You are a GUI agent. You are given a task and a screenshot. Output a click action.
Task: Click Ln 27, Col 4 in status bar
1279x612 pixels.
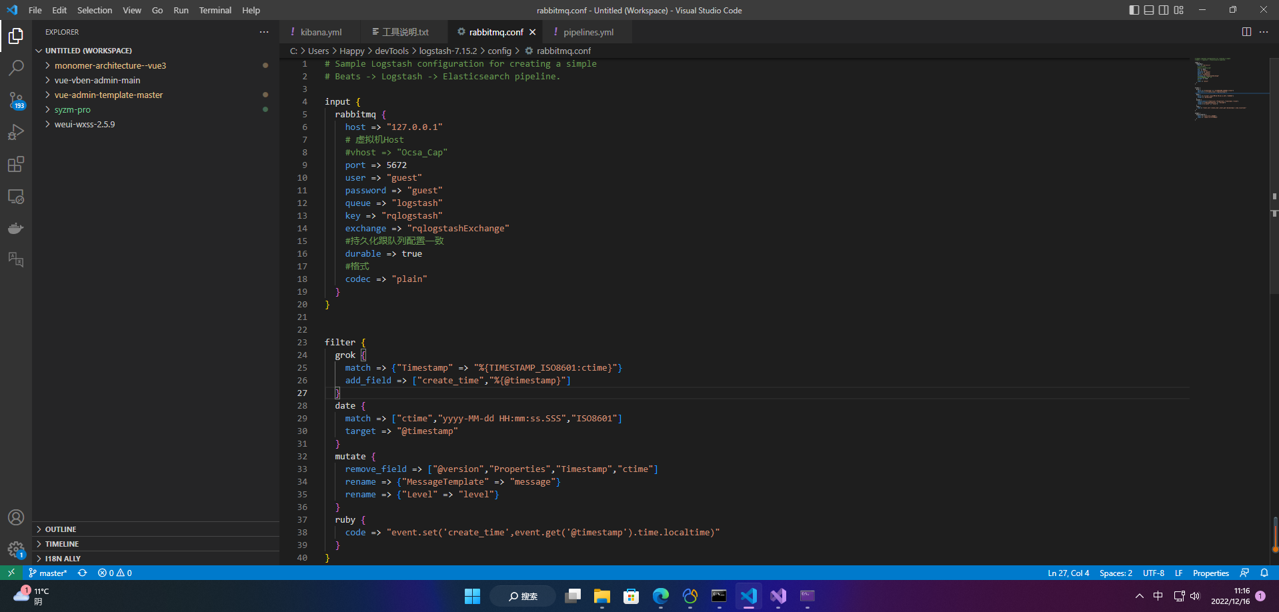pyautogui.click(x=1068, y=573)
